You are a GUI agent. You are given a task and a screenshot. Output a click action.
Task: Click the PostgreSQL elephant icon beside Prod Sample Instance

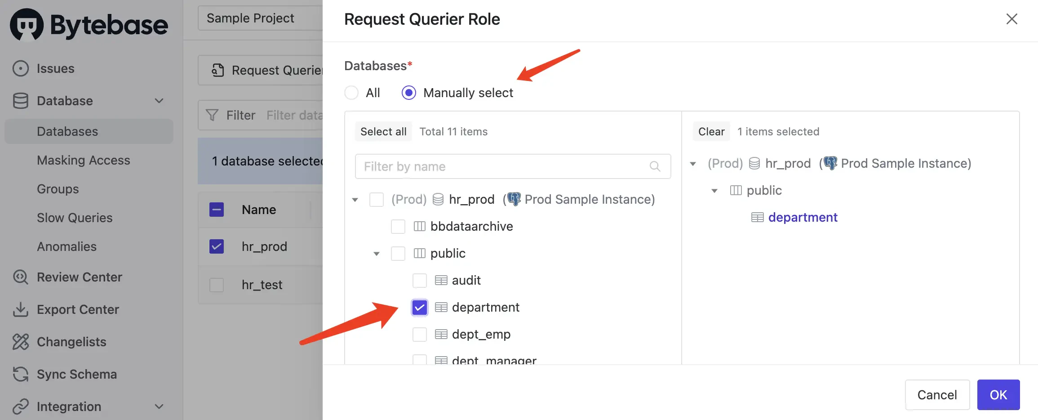[x=514, y=199]
